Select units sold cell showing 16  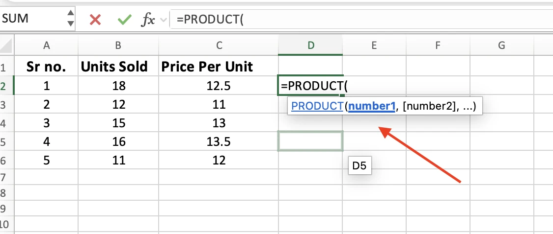click(x=118, y=141)
